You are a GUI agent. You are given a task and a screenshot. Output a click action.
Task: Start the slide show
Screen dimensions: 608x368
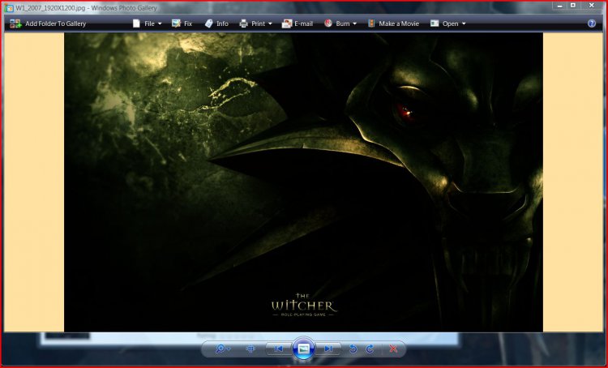tap(304, 349)
